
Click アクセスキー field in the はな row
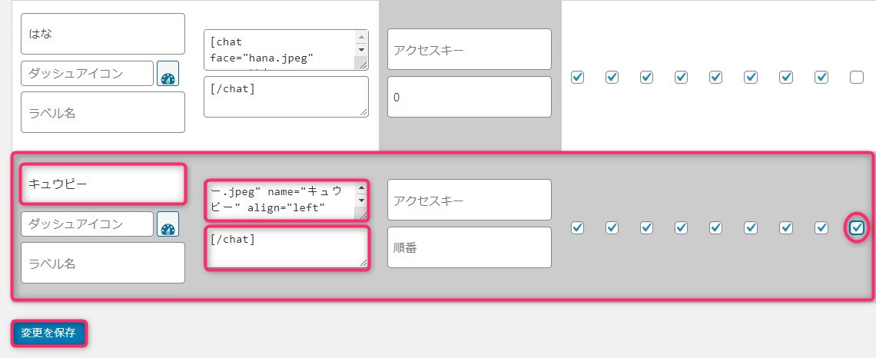pyautogui.click(x=470, y=50)
